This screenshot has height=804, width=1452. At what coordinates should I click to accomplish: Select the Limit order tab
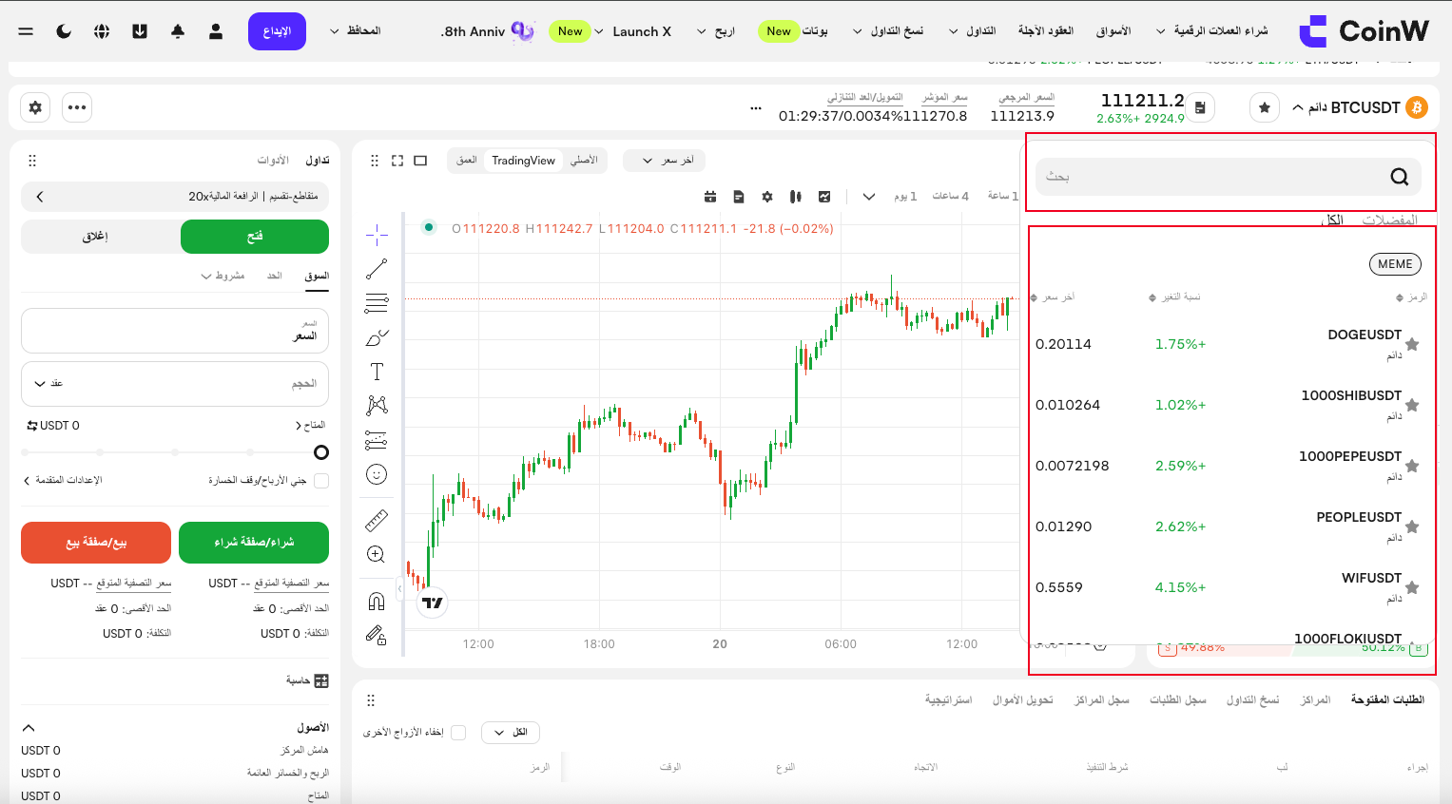click(x=275, y=276)
